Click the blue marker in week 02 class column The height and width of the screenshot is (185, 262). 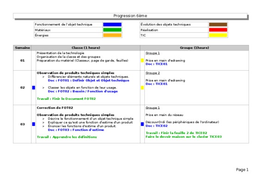coord(34,87)
